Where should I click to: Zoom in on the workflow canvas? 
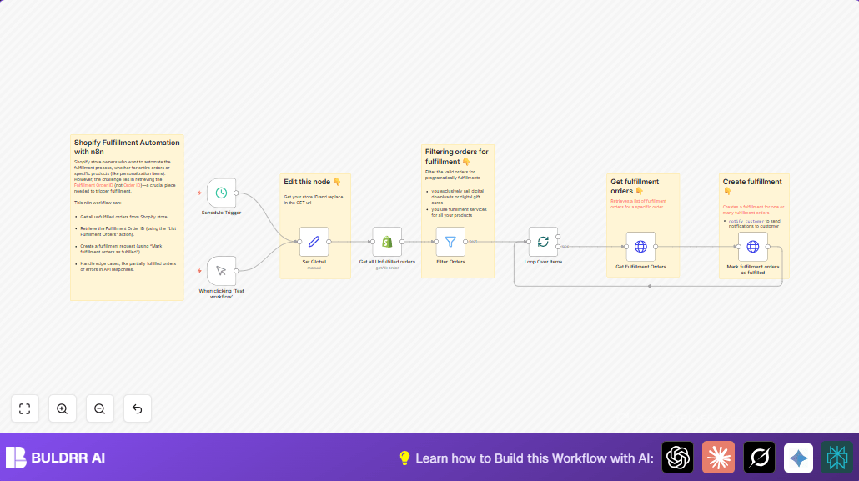(x=63, y=408)
